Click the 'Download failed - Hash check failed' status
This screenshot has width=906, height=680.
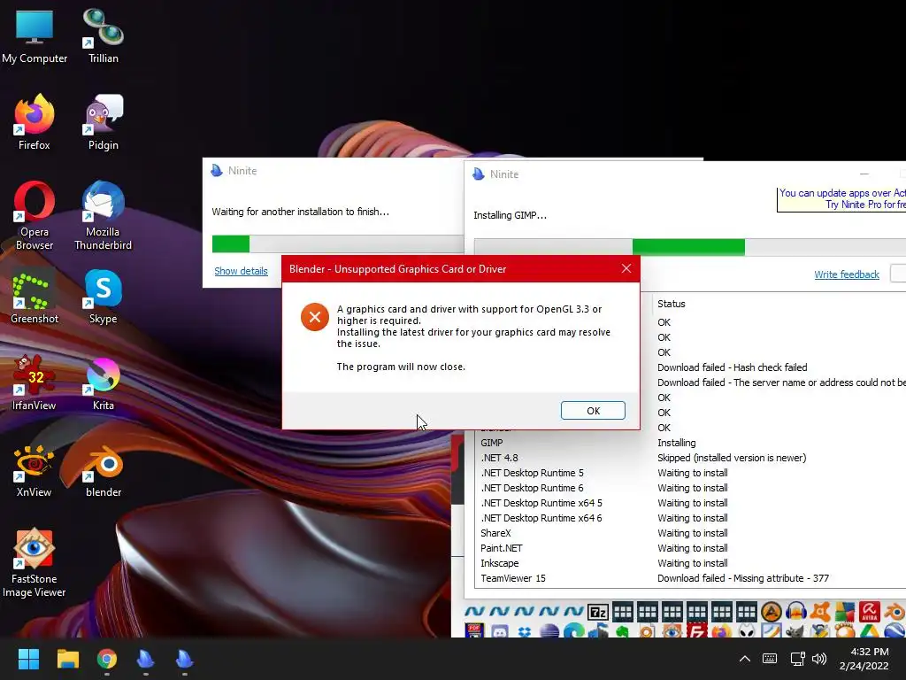coord(732,367)
